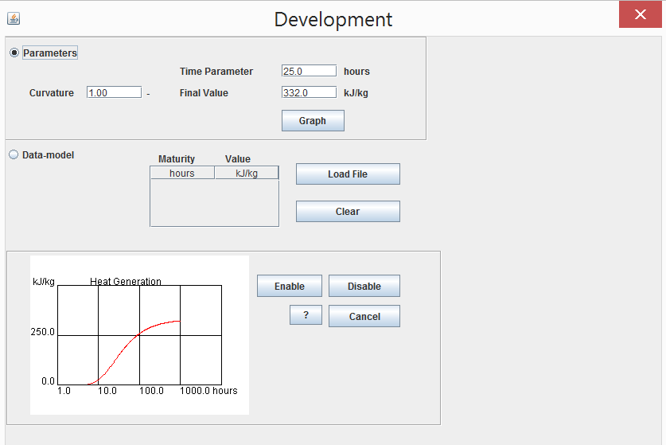The image size is (666, 445).
Task: Click the Clear button
Action: click(x=348, y=211)
